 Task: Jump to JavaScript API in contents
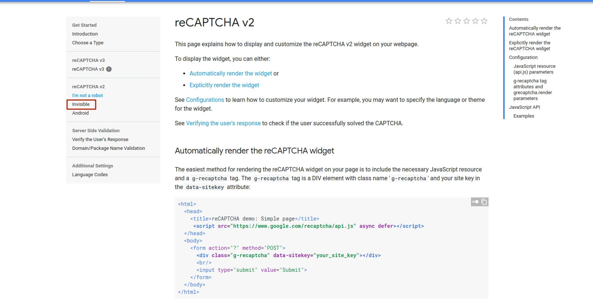[524, 107]
